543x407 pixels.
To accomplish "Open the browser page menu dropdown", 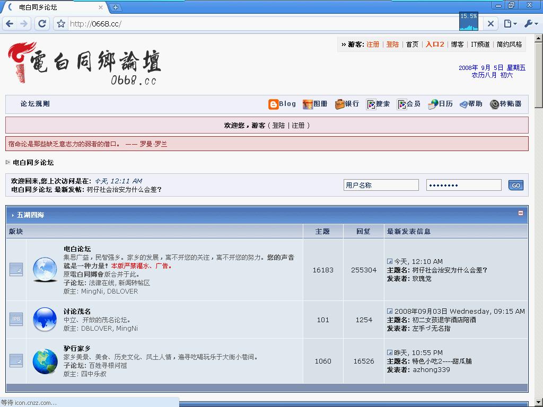I will [x=510, y=24].
